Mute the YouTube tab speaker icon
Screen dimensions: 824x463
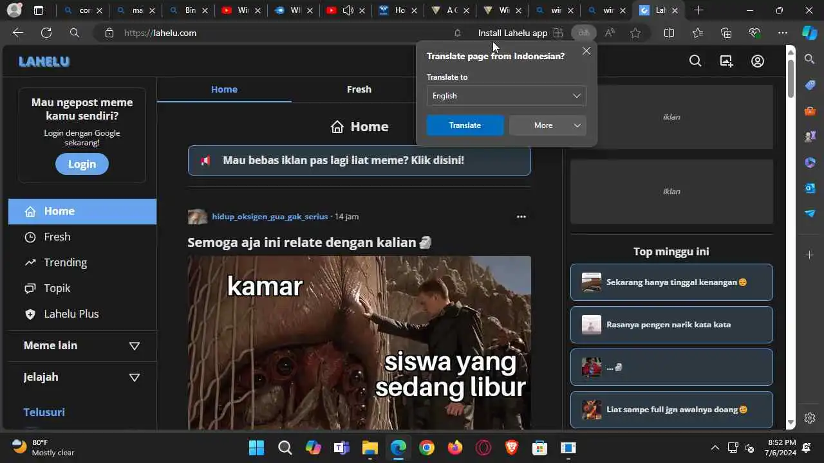click(348, 10)
